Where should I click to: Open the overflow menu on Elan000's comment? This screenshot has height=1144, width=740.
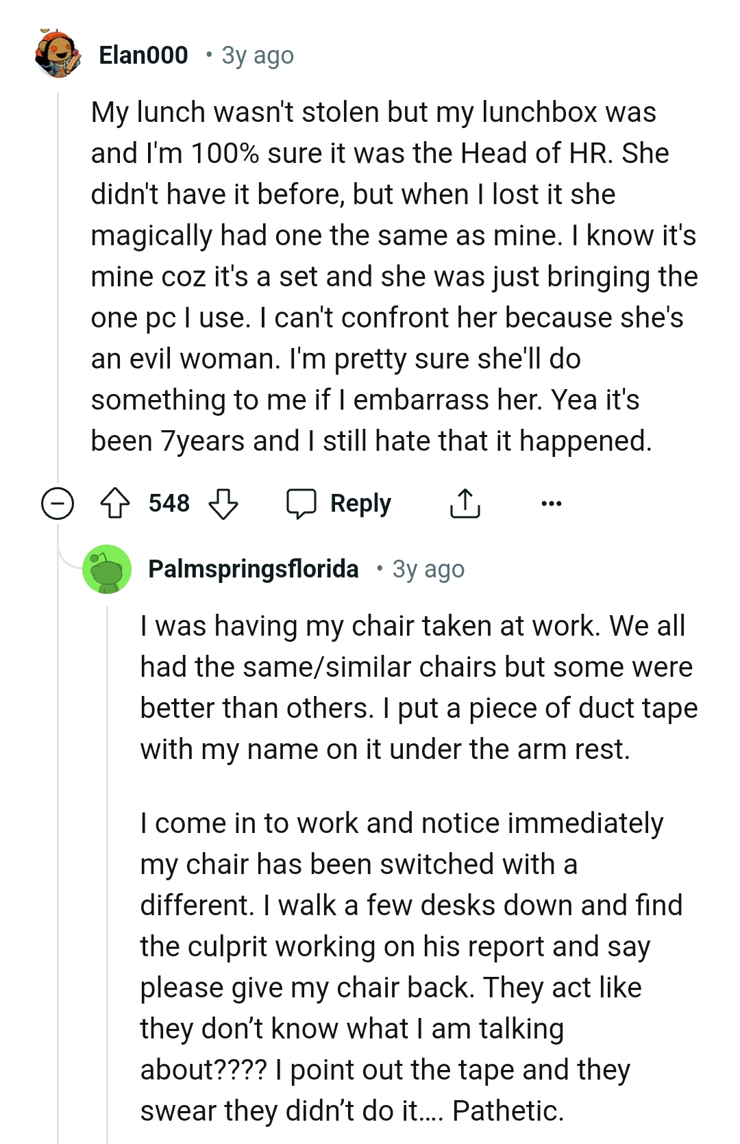550,503
